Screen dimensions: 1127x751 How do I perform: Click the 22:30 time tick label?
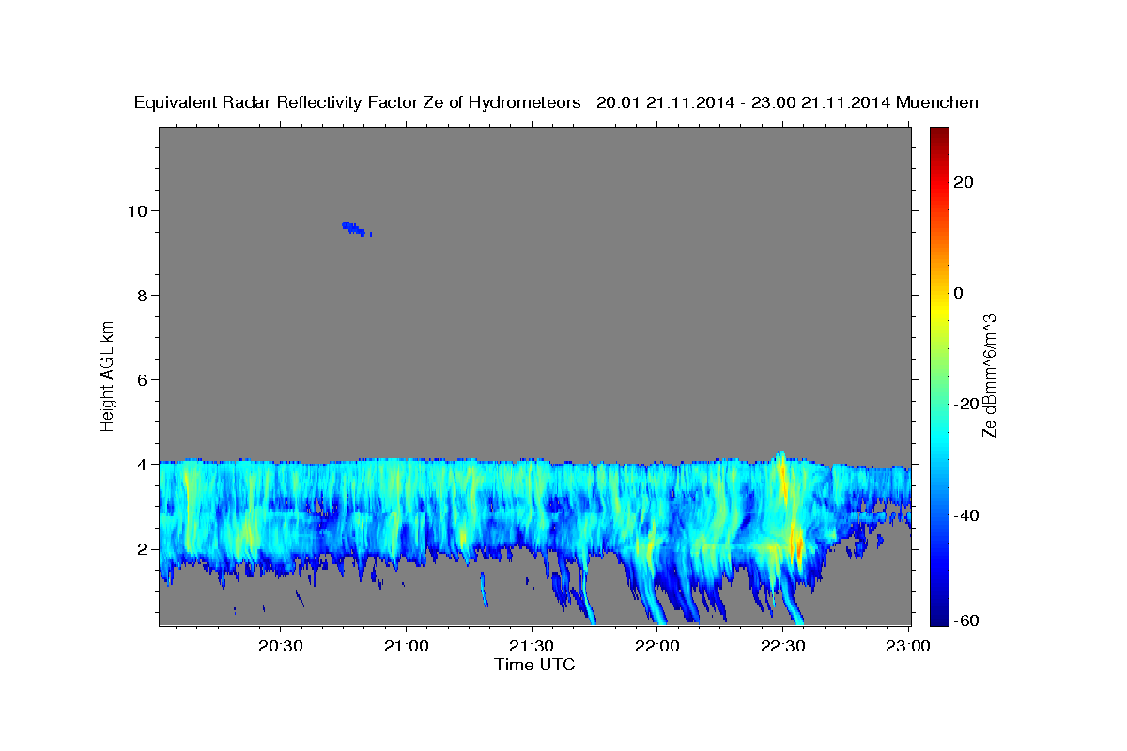click(783, 646)
